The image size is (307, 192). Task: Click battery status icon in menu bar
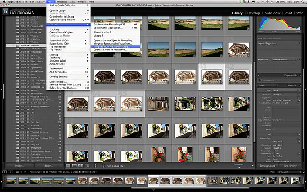click(x=278, y=2)
